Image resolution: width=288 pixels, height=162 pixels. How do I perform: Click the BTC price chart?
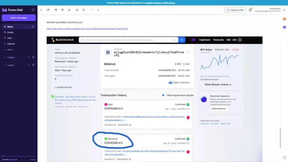(x=220, y=62)
